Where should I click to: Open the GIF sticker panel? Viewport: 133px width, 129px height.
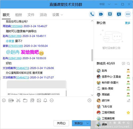click(11, 100)
